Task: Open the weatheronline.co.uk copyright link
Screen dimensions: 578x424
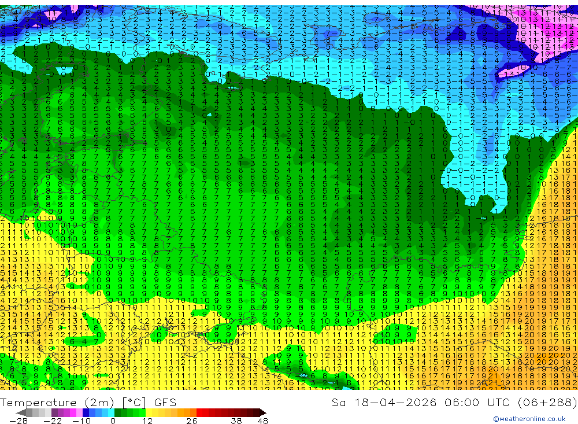Action: pos(529,418)
